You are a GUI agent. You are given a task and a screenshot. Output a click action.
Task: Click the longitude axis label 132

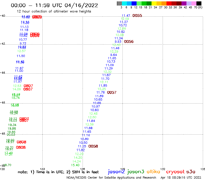click(163, 169)
